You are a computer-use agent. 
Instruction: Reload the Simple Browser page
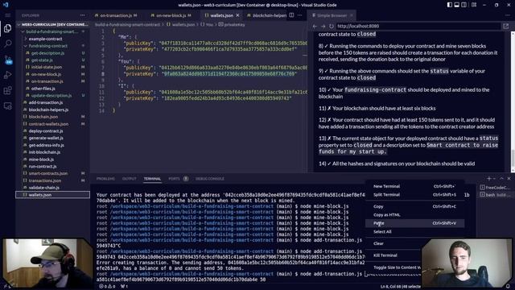(x=332, y=26)
